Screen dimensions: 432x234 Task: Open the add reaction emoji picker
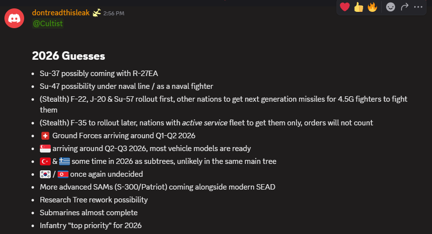tap(391, 7)
